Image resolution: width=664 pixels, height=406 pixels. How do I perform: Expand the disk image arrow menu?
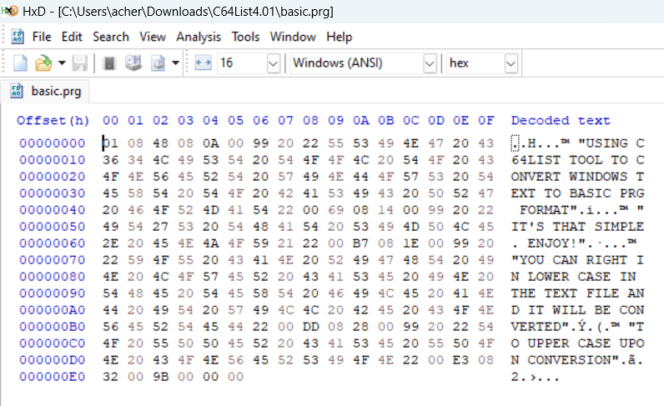point(175,63)
